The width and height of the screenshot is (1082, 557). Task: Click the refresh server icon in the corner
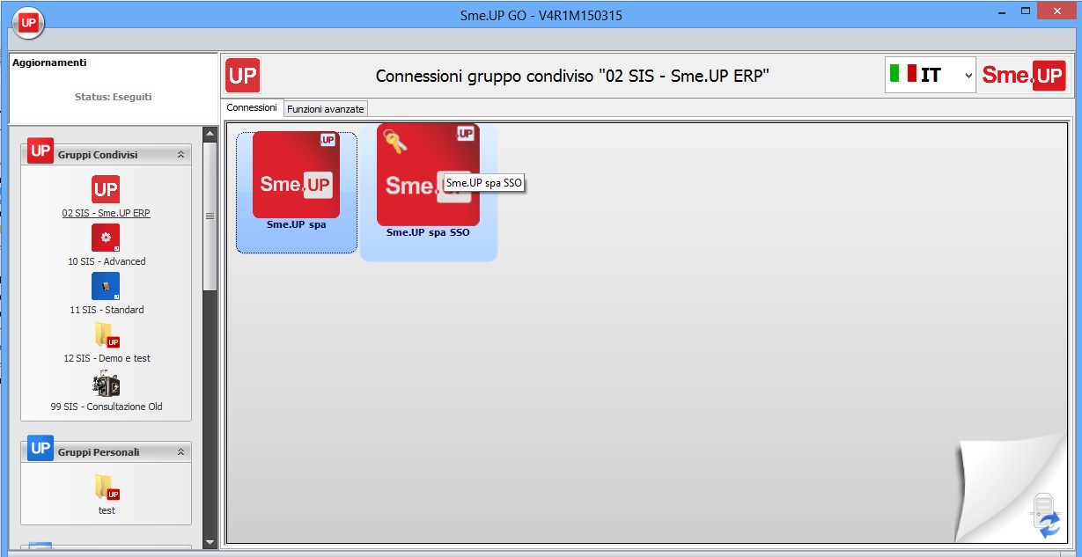[1046, 517]
